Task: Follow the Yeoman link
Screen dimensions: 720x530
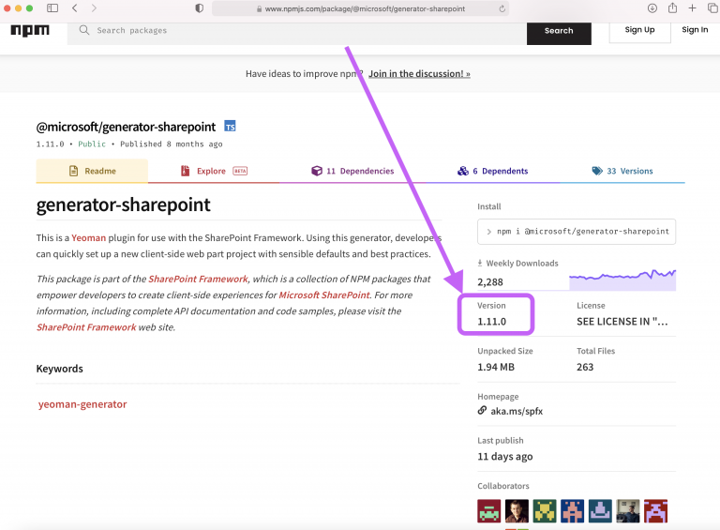Action: 89,237
